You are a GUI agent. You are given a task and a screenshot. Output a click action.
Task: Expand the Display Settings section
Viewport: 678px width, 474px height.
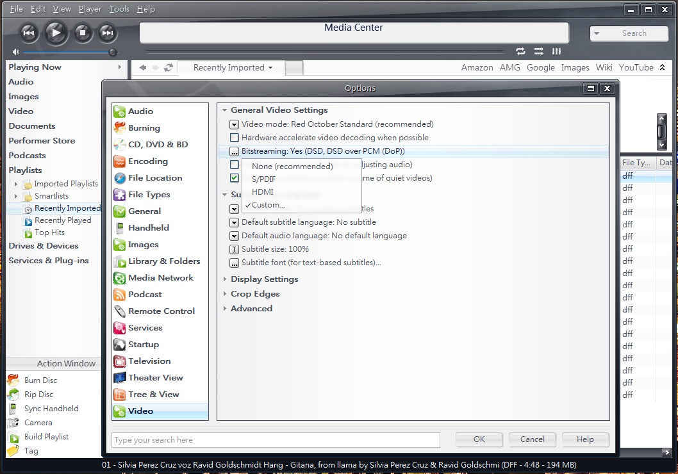264,279
